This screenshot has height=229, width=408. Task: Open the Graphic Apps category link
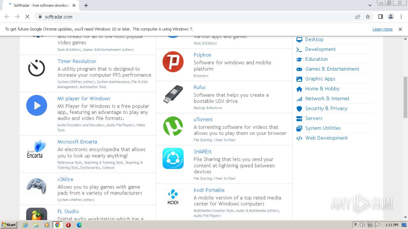pyautogui.click(x=320, y=79)
